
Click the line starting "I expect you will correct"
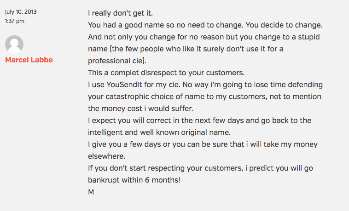pyautogui.click(x=199, y=121)
